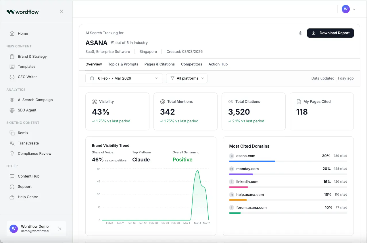
Task: Click the monday.com purple progress bar
Action: pos(241,174)
